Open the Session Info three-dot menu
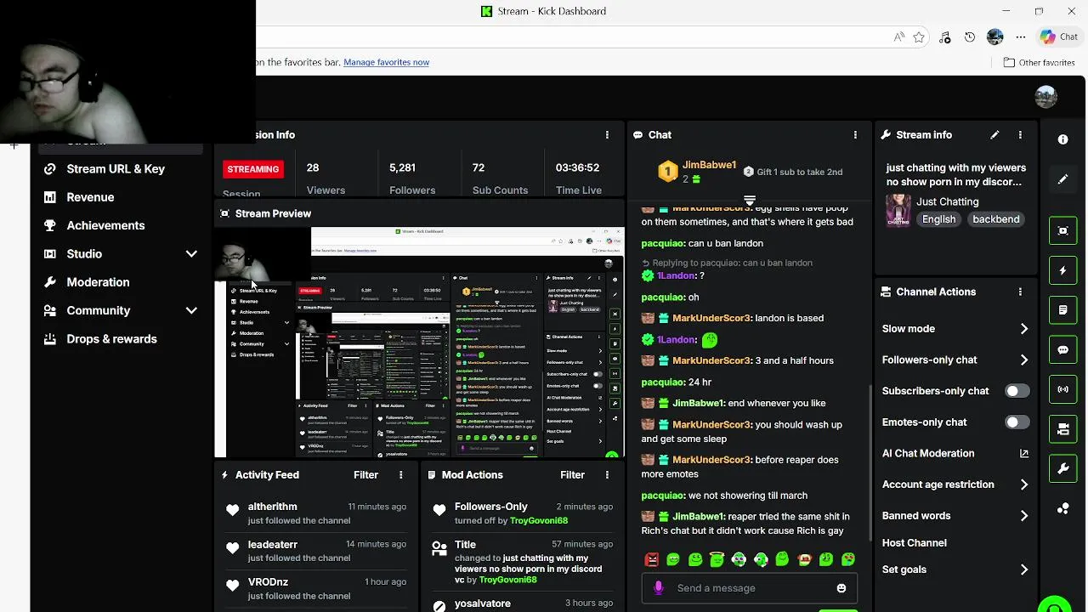This screenshot has width=1088, height=612. pos(607,135)
